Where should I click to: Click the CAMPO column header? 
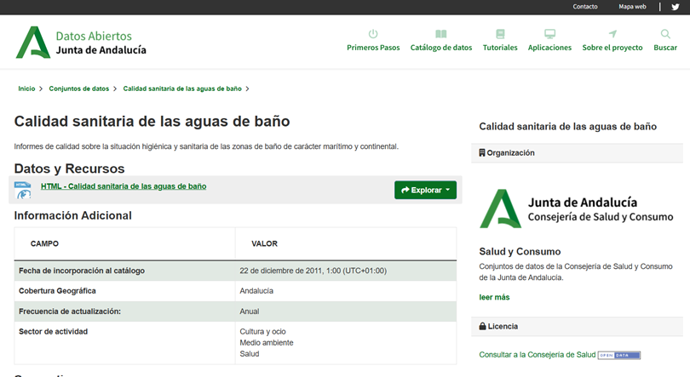tap(44, 243)
